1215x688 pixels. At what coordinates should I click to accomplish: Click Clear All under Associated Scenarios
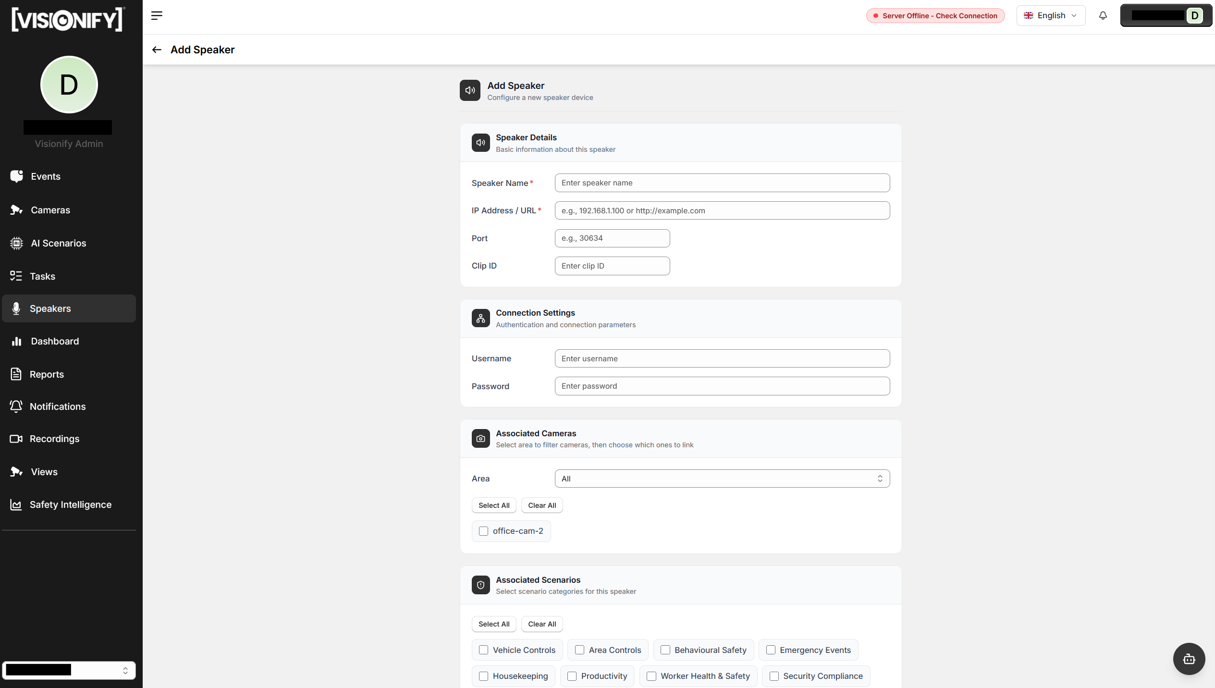click(x=542, y=624)
